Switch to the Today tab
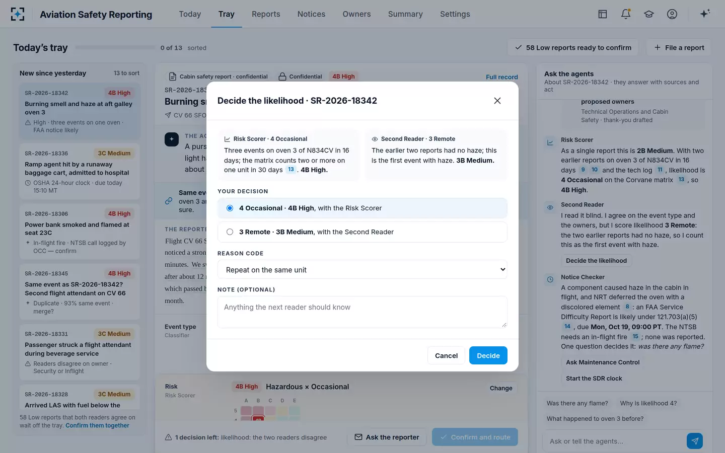This screenshot has width=725, height=453. (190, 14)
